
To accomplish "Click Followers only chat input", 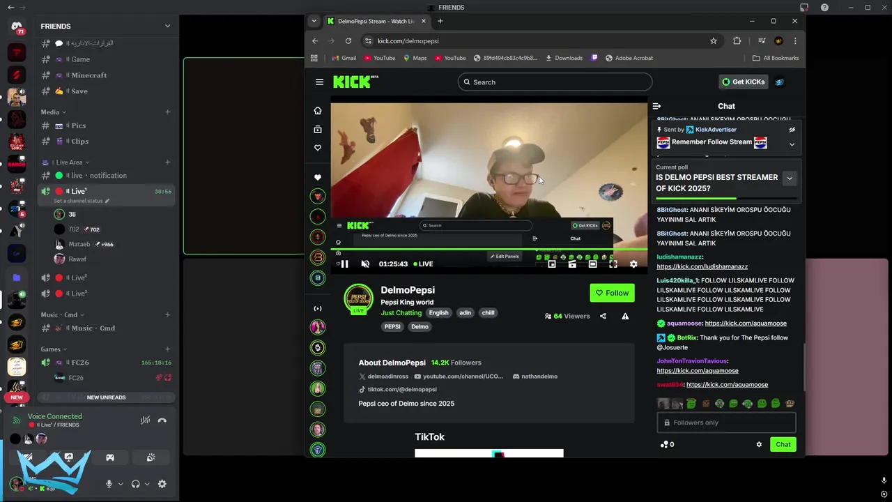I will point(726,423).
